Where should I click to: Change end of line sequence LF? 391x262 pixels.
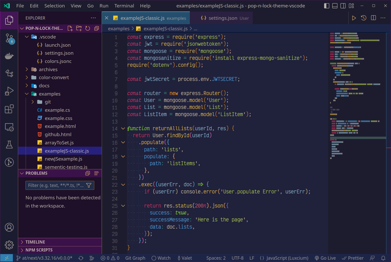coord(252,258)
